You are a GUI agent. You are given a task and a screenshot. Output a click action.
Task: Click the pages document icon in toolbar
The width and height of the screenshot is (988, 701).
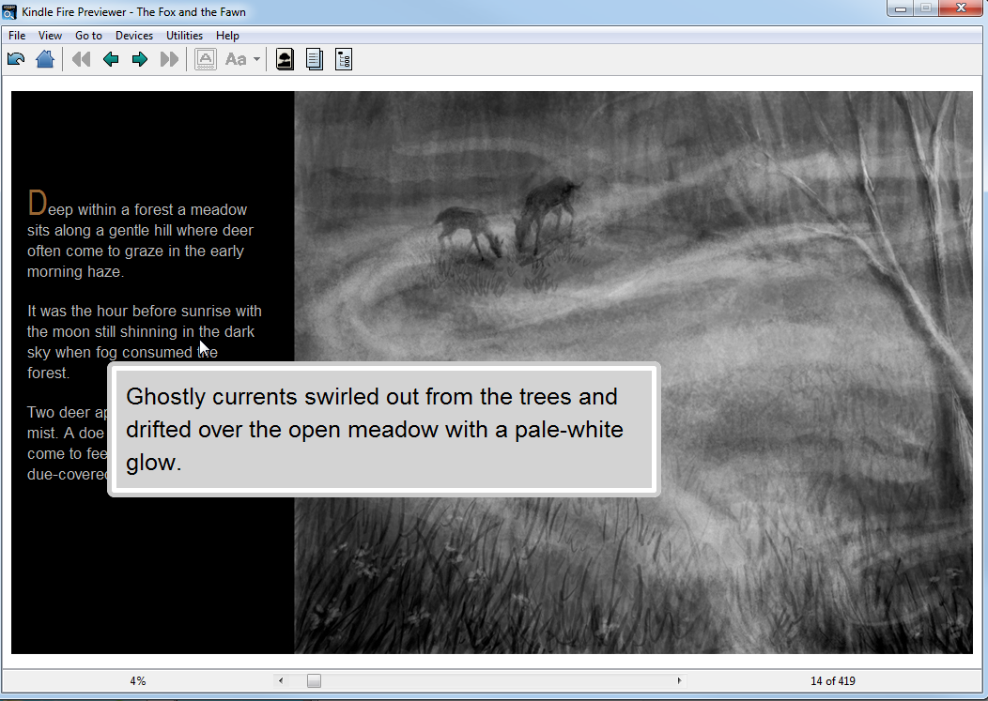click(314, 60)
